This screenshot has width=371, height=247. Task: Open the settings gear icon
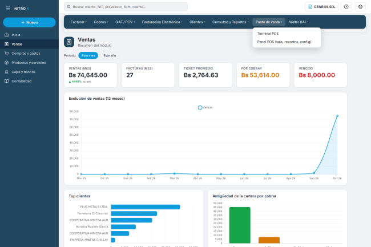[x=360, y=7]
